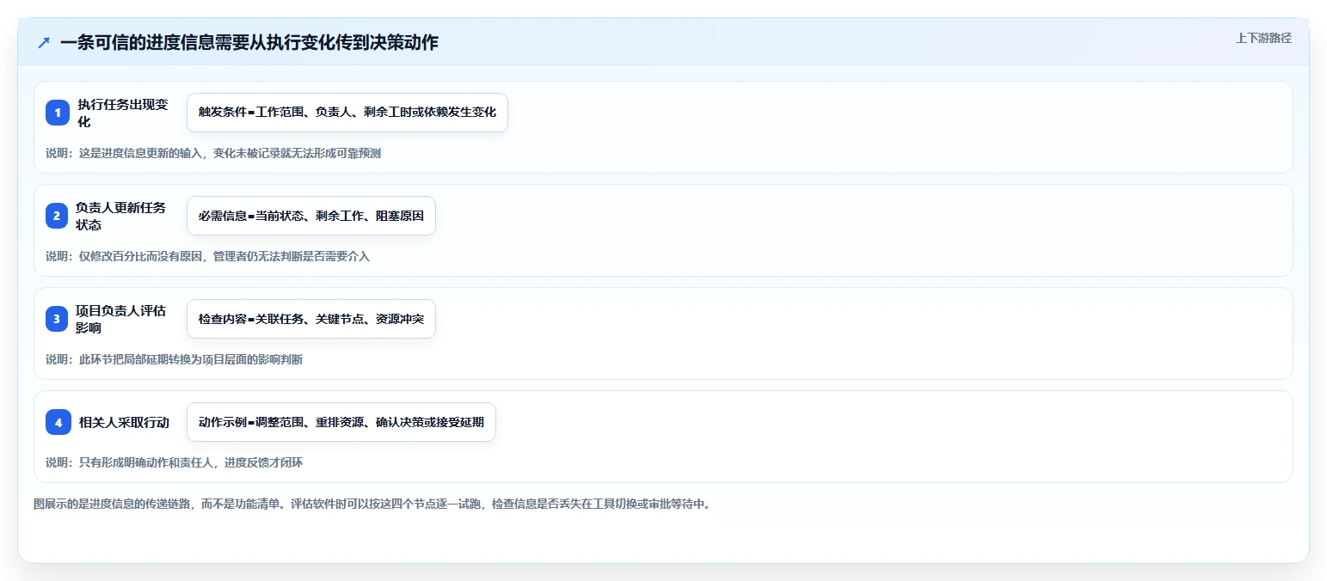Click the 执行任务出现变化 step heading
The image size is (1327, 581).
pyautogui.click(x=122, y=113)
